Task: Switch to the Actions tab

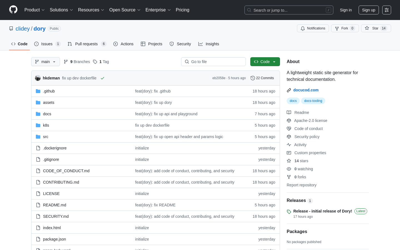Action: pyautogui.click(x=123, y=44)
